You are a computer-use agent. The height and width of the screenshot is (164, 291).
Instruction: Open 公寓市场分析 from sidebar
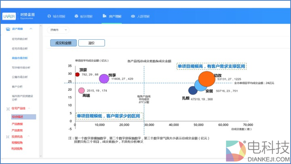[x=19, y=77]
